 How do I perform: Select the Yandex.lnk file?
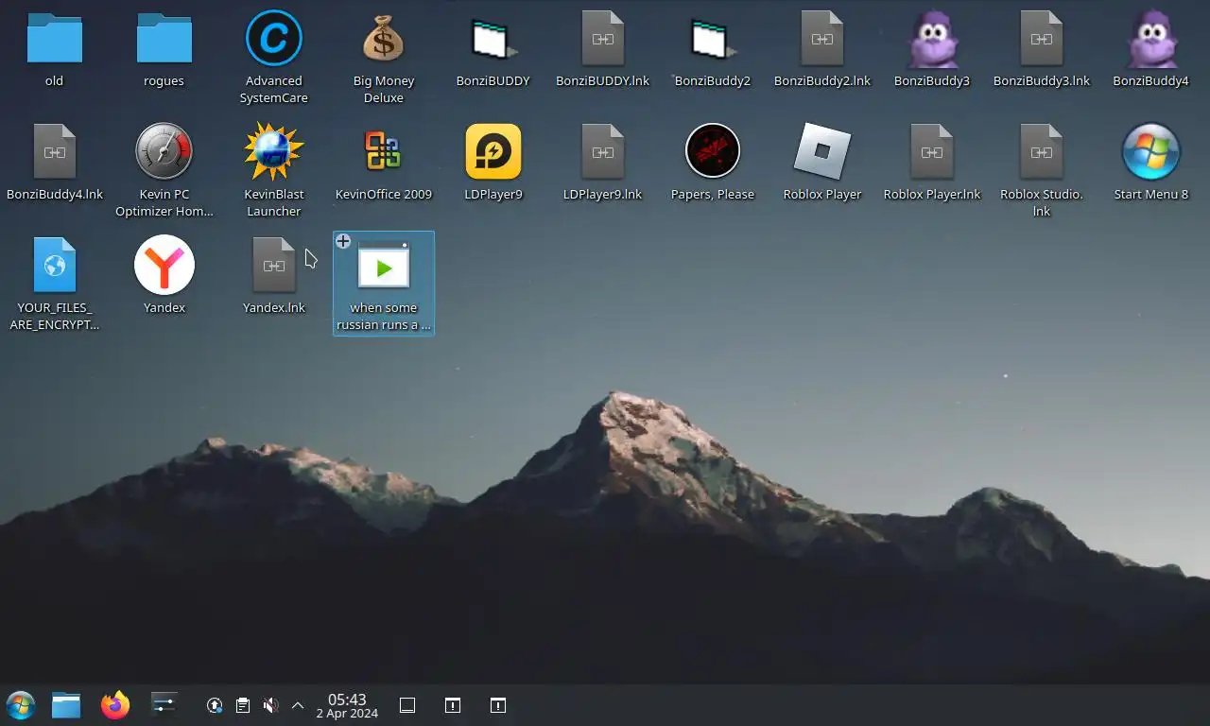[273, 265]
